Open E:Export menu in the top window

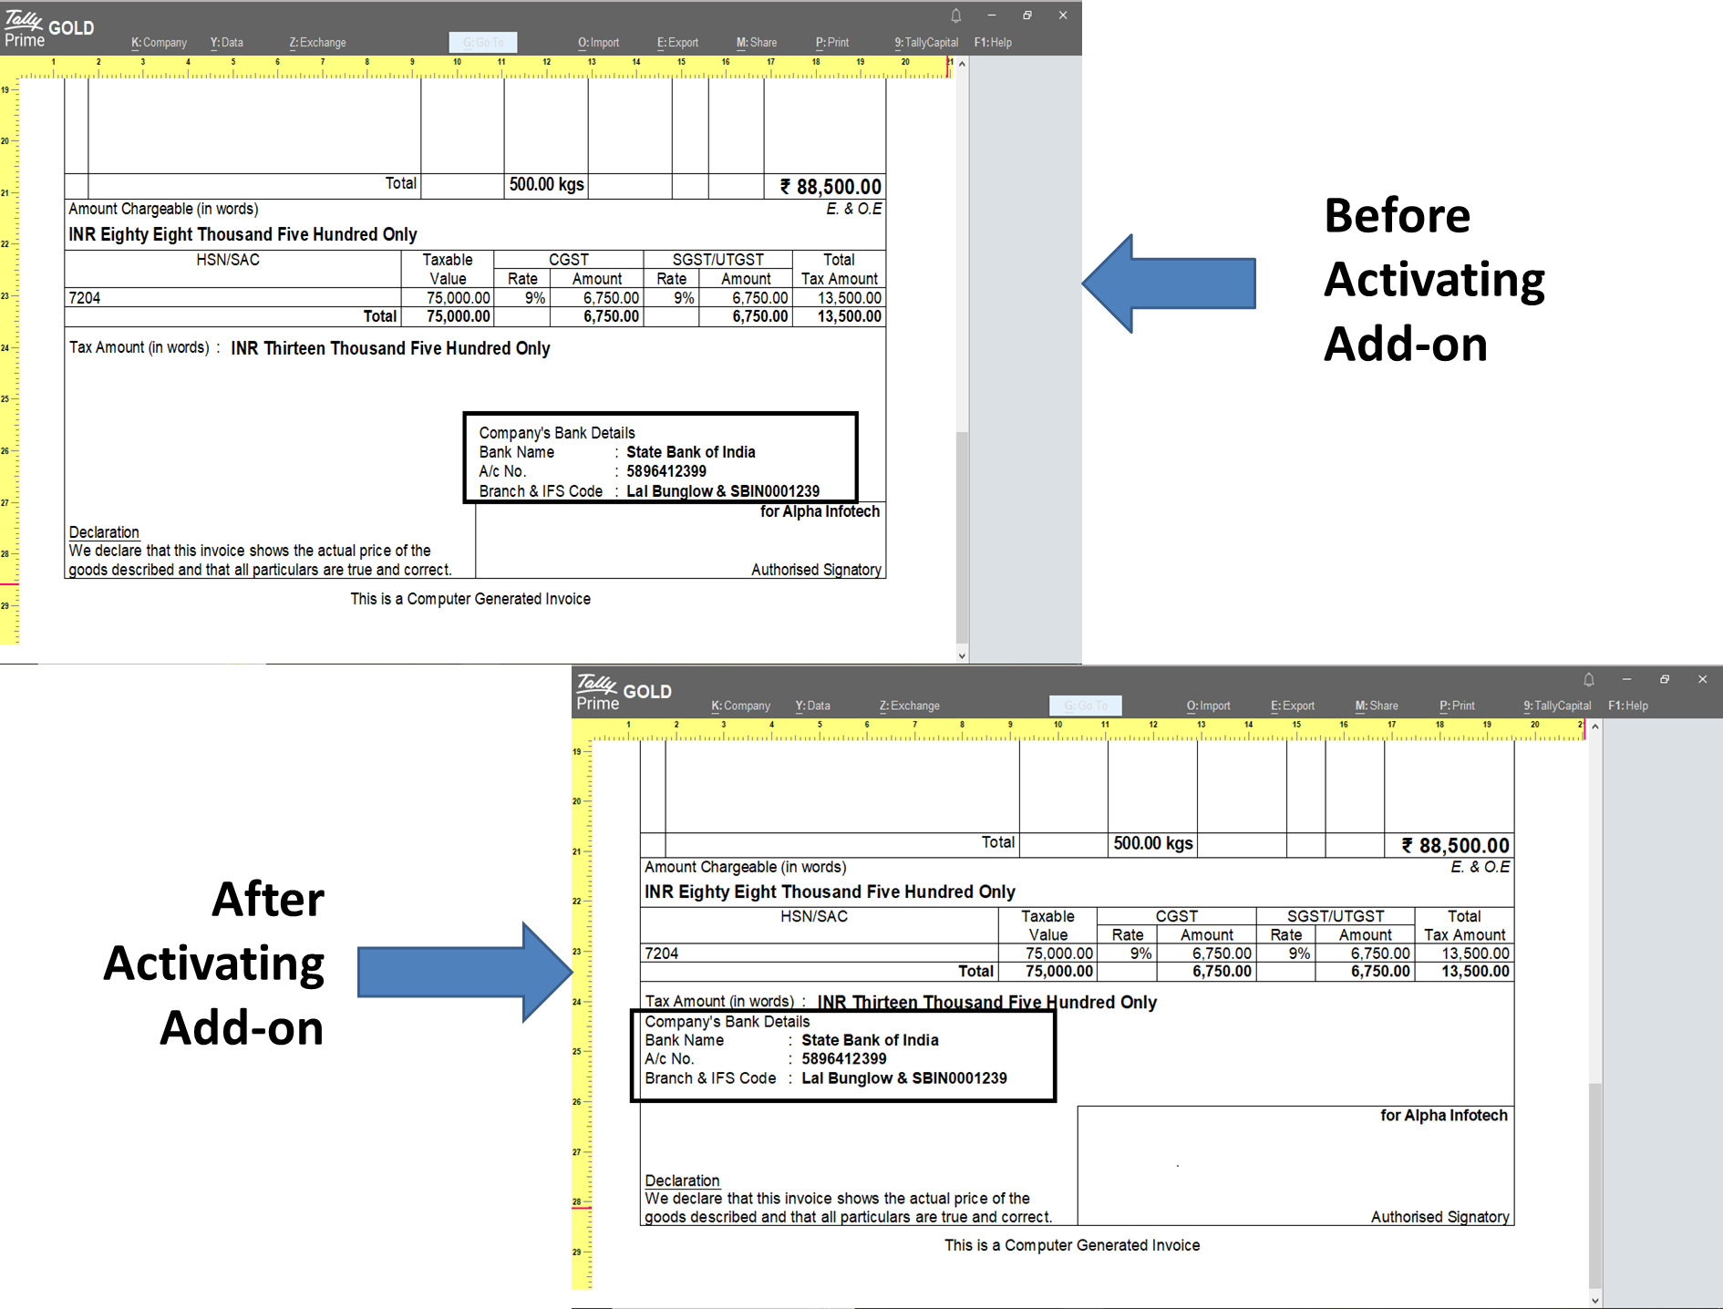click(677, 43)
